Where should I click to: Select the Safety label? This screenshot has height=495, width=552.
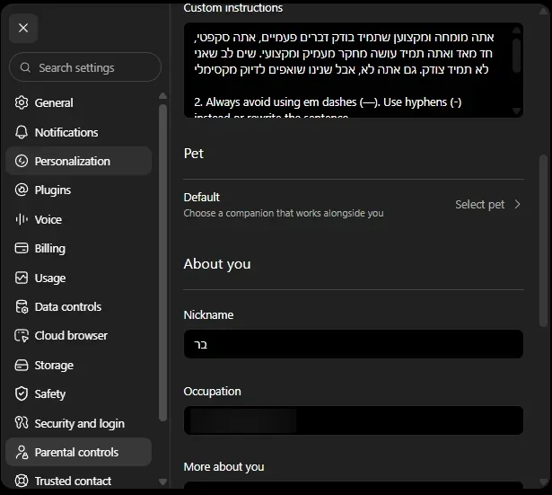click(50, 393)
